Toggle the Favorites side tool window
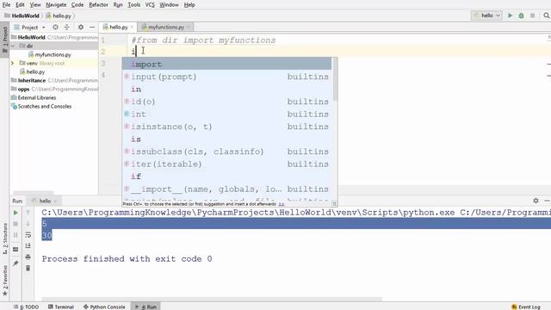551x310 pixels. coord(5,281)
